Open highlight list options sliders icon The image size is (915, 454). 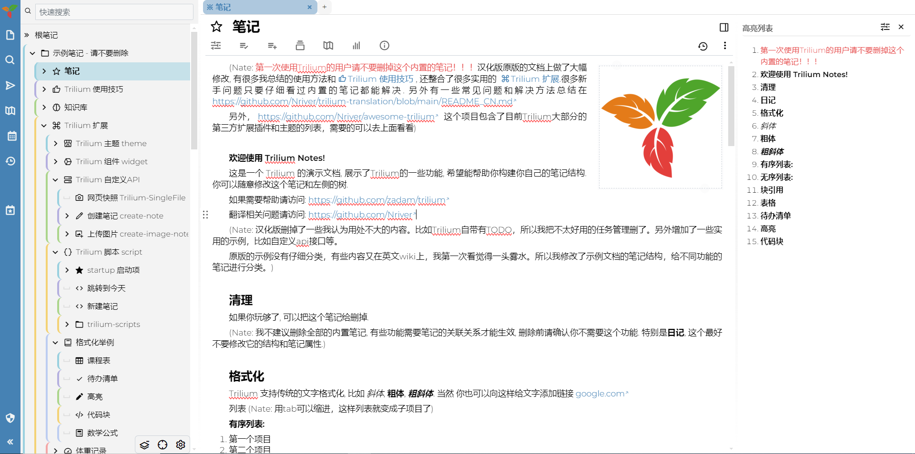point(885,27)
